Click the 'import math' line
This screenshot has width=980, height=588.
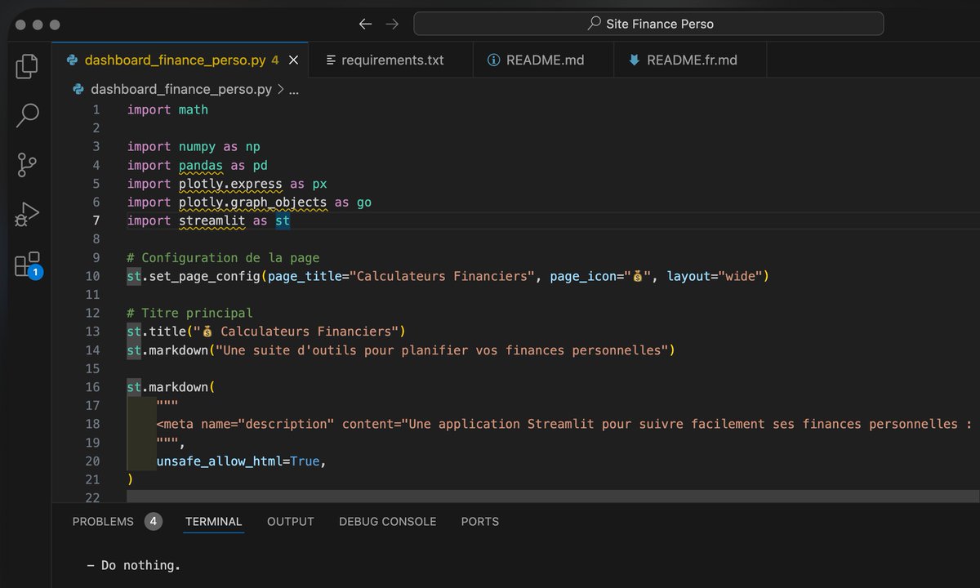pos(167,109)
